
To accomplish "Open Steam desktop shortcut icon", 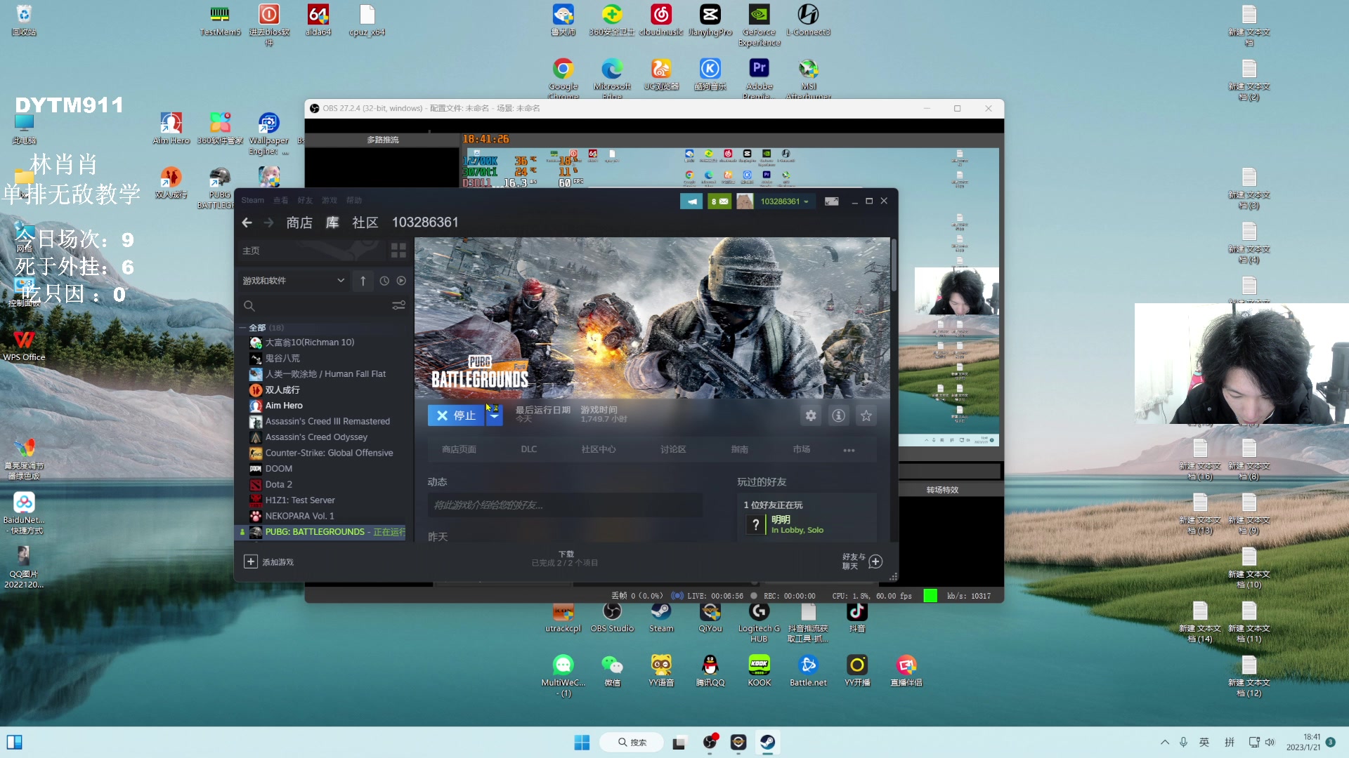I will coord(661,617).
